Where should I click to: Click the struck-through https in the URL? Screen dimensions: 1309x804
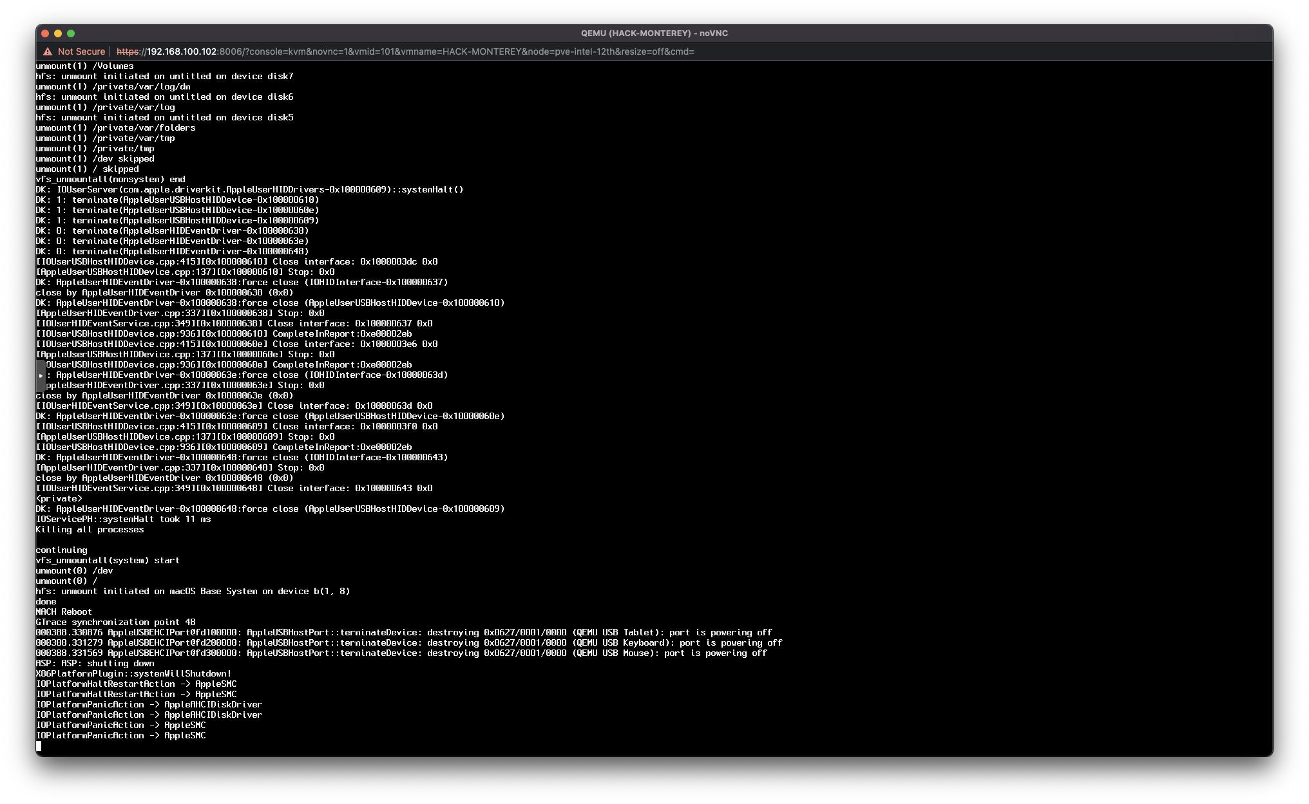pyautogui.click(x=128, y=51)
